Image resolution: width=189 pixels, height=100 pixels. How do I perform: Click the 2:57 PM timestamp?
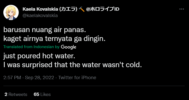click(x=12, y=78)
